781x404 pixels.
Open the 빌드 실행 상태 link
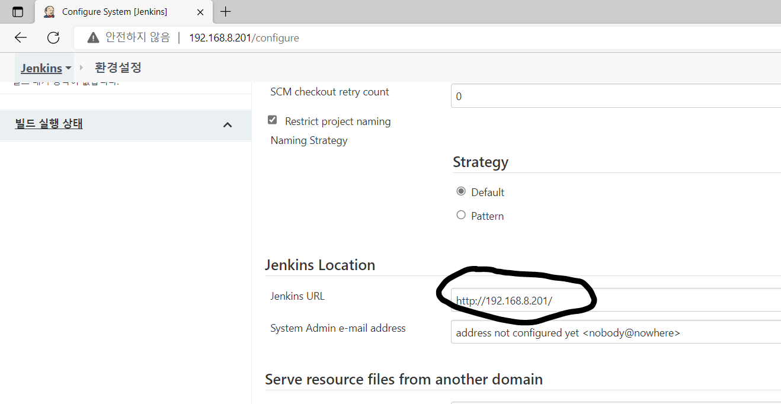point(49,124)
